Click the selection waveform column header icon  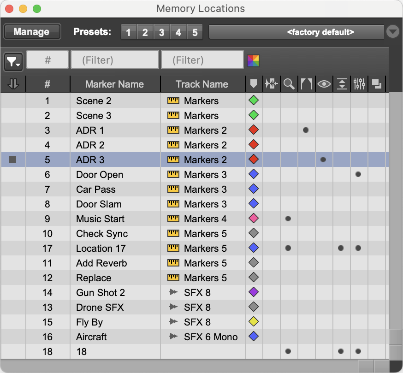(272, 84)
